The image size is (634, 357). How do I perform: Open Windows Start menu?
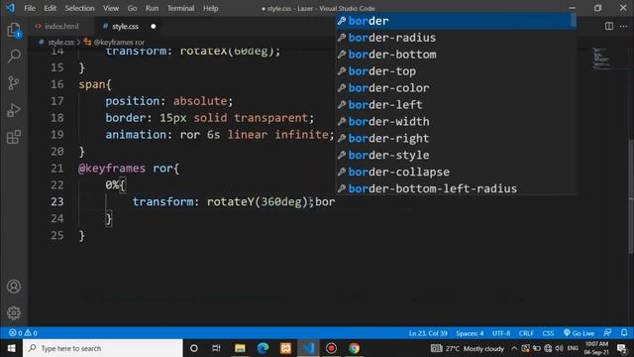pos(11,348)
